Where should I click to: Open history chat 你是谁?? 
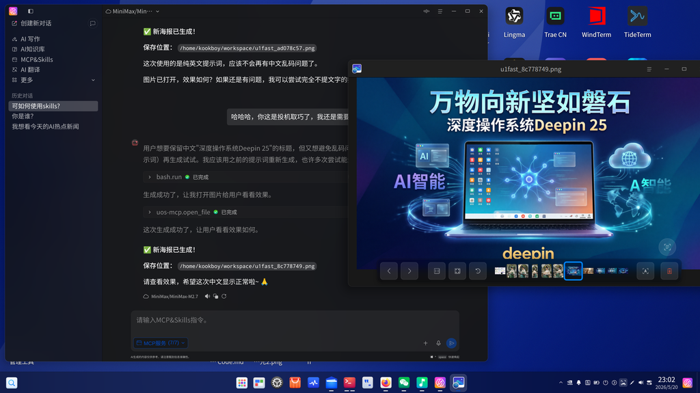pos(23,116)
